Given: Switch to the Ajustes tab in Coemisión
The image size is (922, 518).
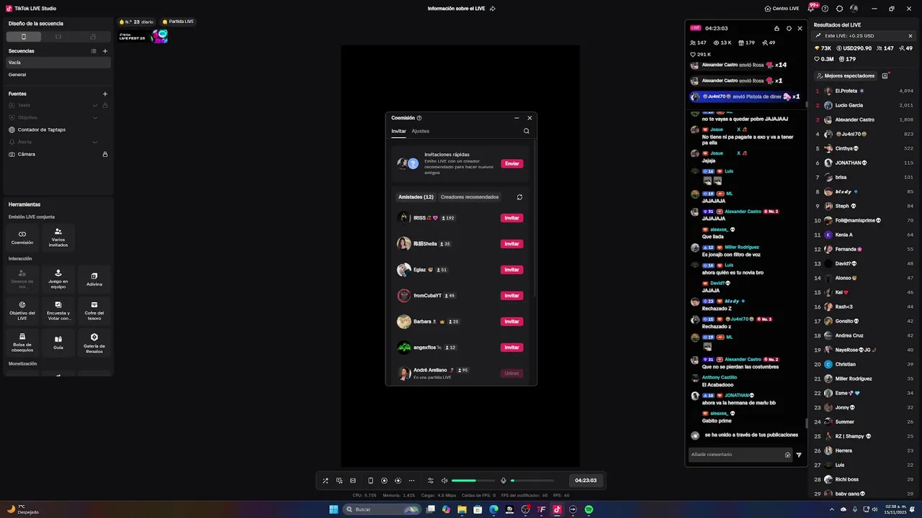Looking at the screenshot, I should pos(421,131).
